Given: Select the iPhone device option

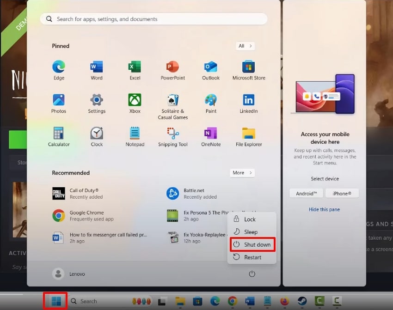Looking at the screenshot, I should [342, 193].
